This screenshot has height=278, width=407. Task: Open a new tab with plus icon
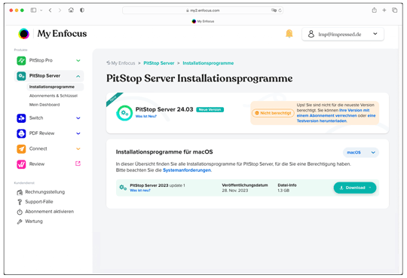click(x=384, y=10)
